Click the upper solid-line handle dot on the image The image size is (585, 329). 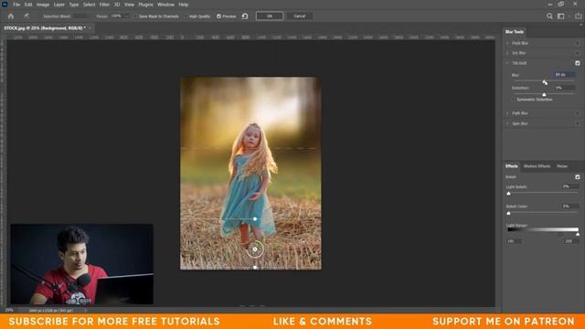(255, 218)
